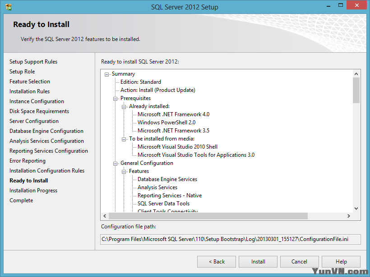The height and width of the screenshot is (277, 370).
Task: Collapse the General Configuration node
Action: [x=115, y=163]
